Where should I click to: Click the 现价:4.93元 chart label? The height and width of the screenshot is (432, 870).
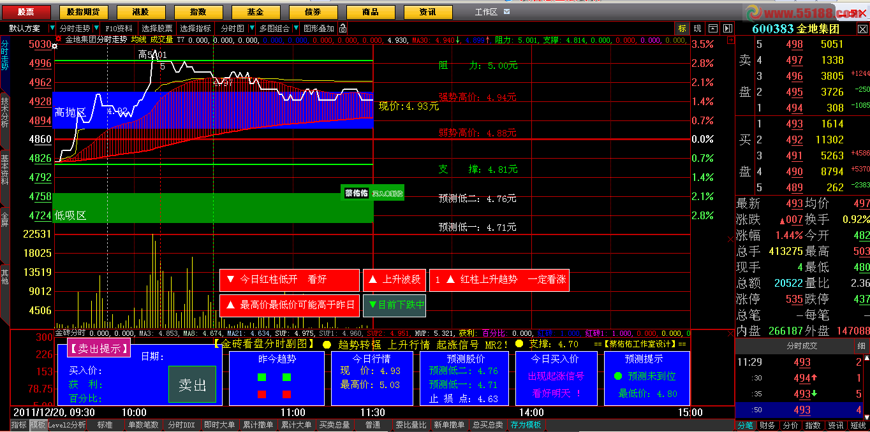[x=409, y=106]
